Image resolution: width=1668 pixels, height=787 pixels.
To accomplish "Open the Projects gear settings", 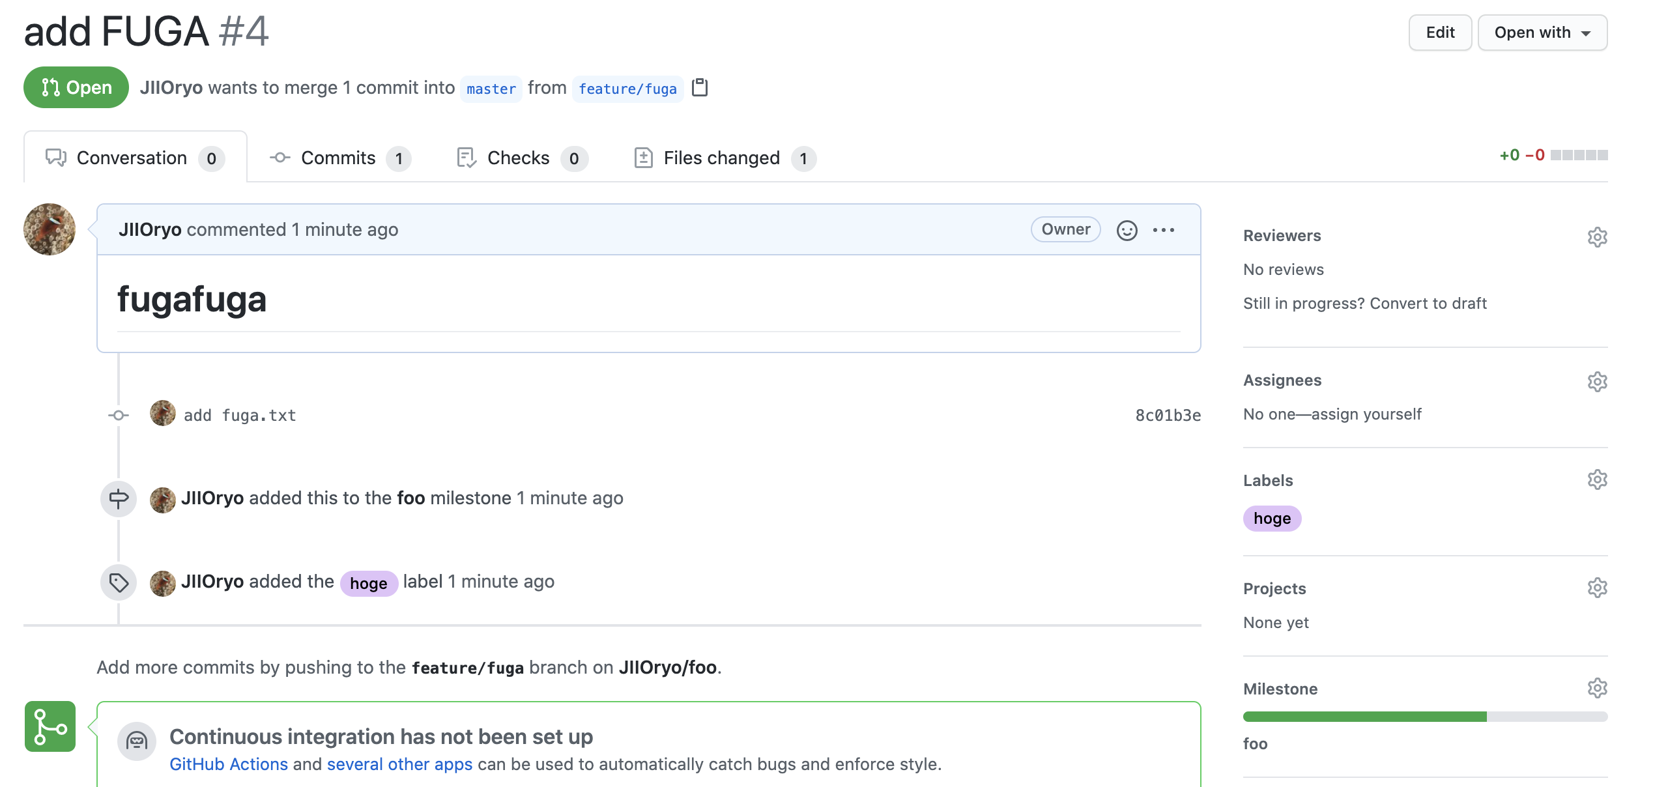I will (1597, 588).
